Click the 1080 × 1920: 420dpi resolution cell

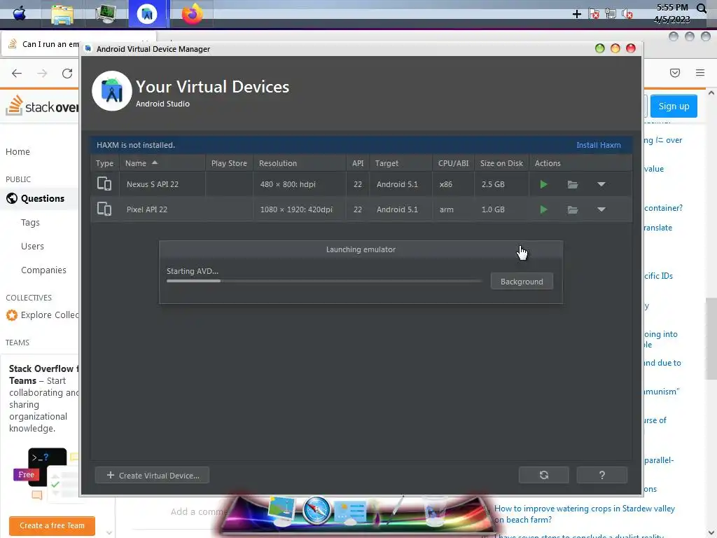pos(300,209)
